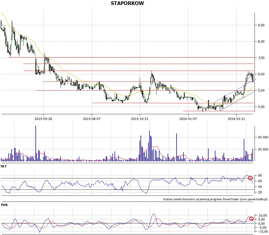Select the ULT indicator label
Viewport: 269px width, 235px height.
(x=4, y=166)
